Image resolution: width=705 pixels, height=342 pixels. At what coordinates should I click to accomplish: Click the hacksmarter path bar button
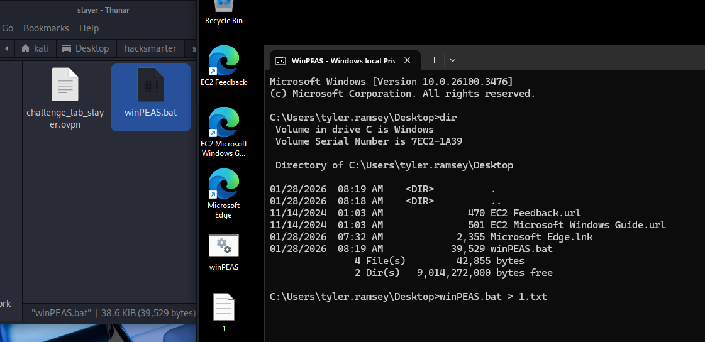tap(150, 48)
